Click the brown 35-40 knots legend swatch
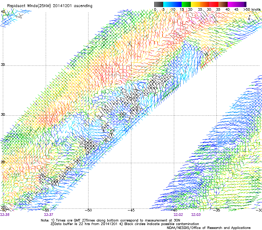262x230 pixels. pos(223,4)
